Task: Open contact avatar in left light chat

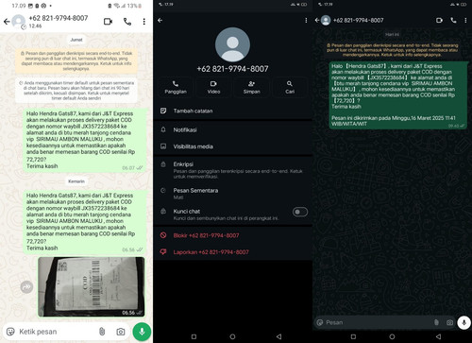Action: [19, 22]
